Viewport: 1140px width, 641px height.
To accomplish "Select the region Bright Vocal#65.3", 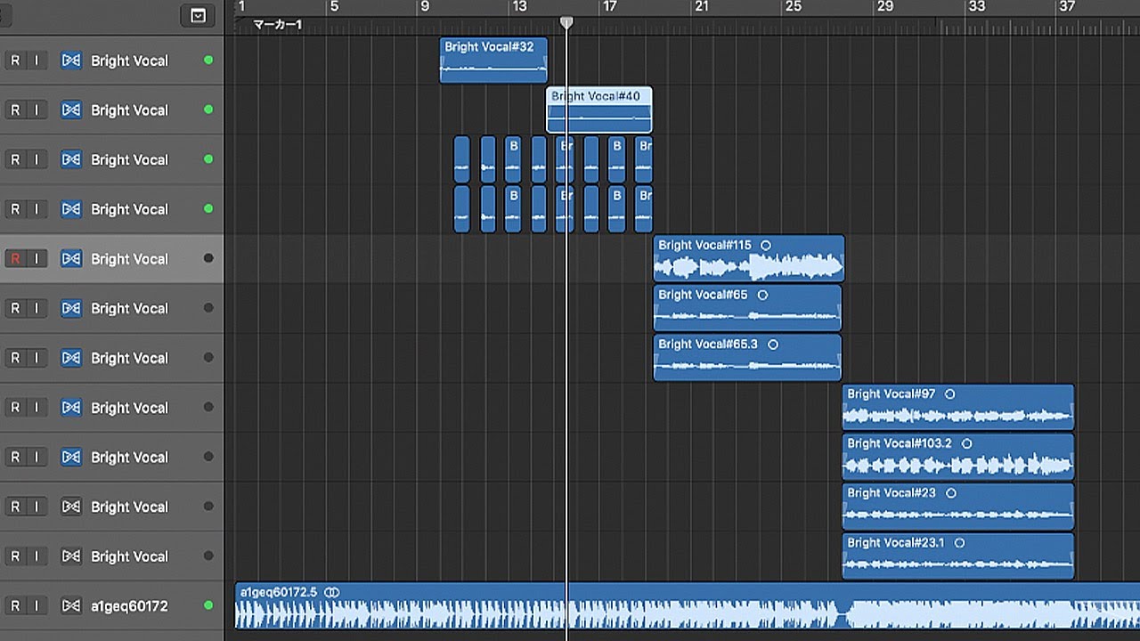I will click(x=747, y=358).
